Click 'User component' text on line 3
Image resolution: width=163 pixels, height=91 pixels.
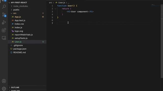point(79,12)
